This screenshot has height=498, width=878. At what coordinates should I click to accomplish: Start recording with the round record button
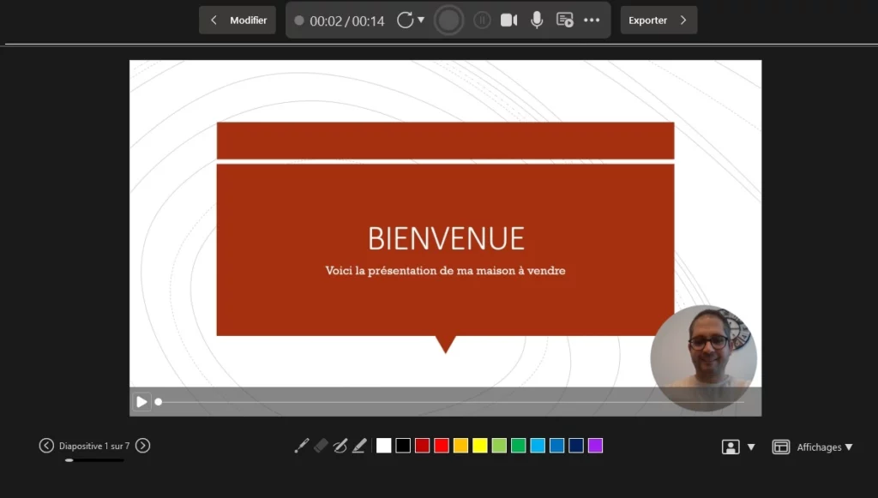(448, 21)
